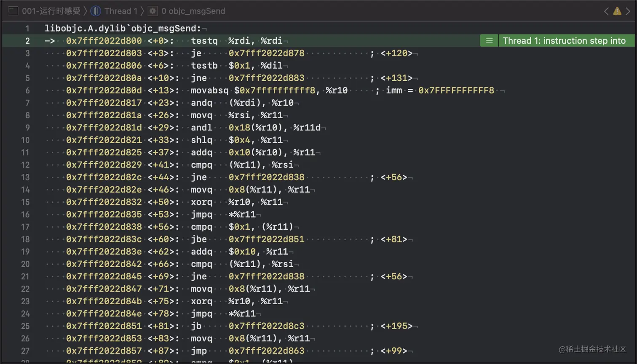Image resolution: width=637 pixels, height=364 pixels.
Task: Click the shlq instruction
Action: tap(201, 140)
